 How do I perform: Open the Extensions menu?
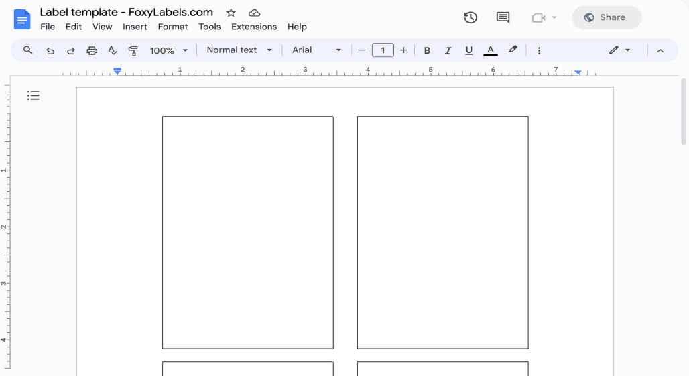pos(254,27)
